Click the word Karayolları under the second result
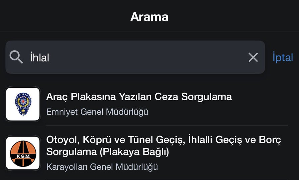This screenshot has width=299, height=180. [x=67, y=166]
